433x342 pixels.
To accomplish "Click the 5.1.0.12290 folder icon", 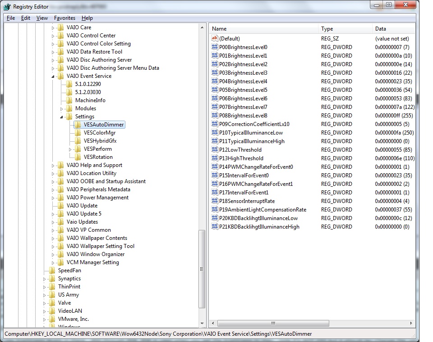I will (69, 84).
